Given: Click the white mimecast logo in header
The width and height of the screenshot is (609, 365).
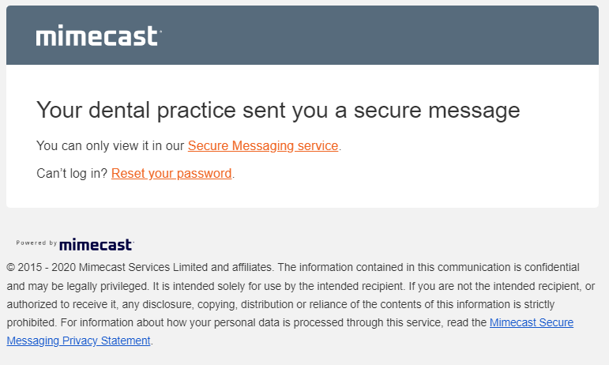Looking at the screenshot, I should 99,36.
